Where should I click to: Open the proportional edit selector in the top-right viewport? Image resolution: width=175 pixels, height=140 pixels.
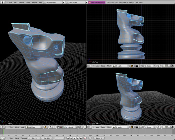[158, 66]
